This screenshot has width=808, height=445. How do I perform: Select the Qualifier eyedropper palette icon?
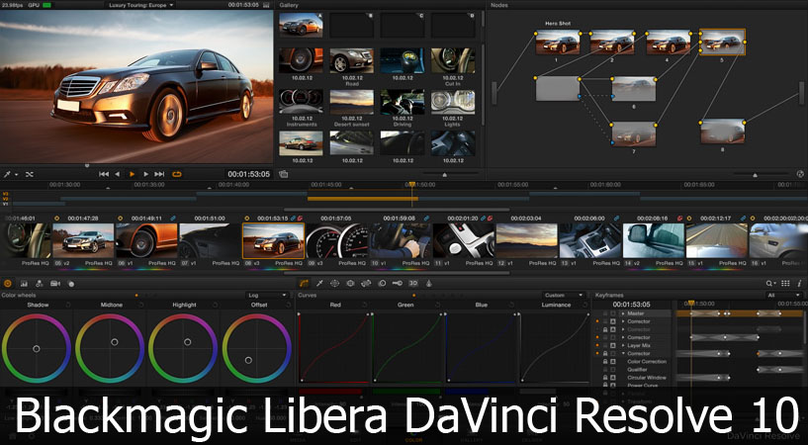coord(319,283)
